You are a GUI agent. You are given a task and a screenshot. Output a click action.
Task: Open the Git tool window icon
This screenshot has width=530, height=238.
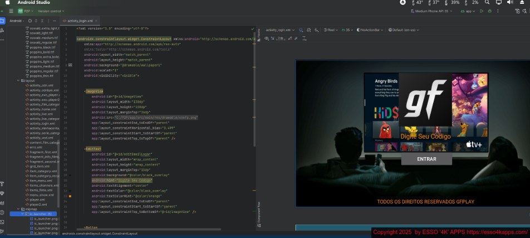coord(2,231)
